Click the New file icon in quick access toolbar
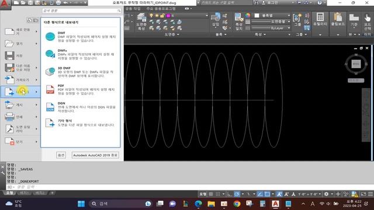This screenshot has height=210, width=374. (x=16, y=2)
